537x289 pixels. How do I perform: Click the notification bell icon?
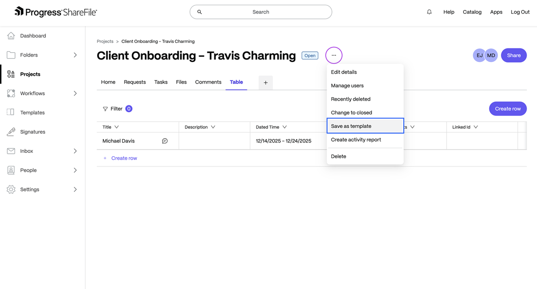coord(429,12)
